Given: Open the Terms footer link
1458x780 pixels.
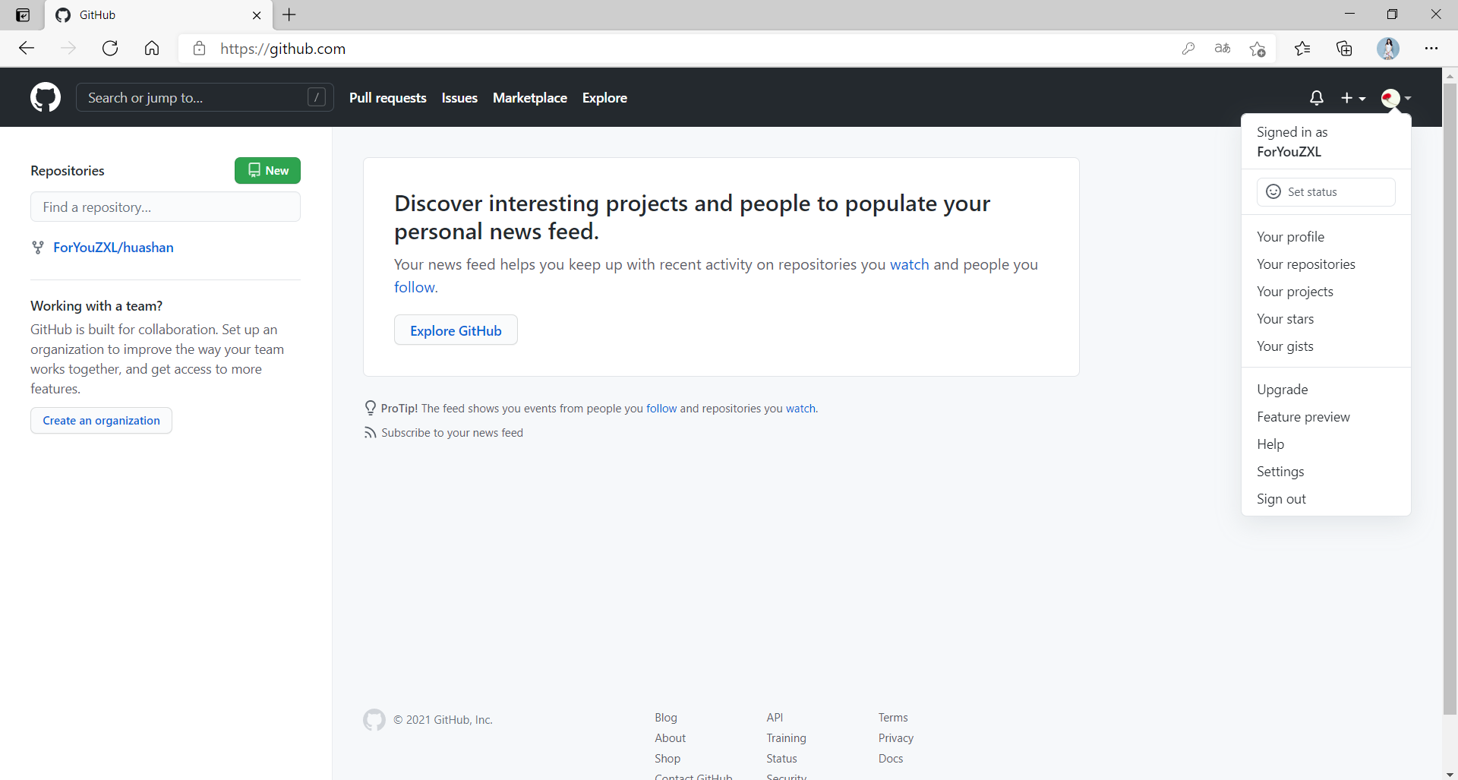Looking at the screenshot, I should click(x=893, y=718).
